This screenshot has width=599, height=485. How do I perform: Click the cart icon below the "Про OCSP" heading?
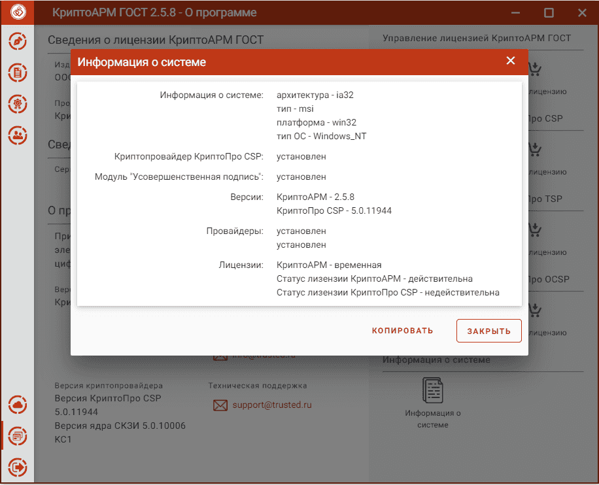coord(535,310)
